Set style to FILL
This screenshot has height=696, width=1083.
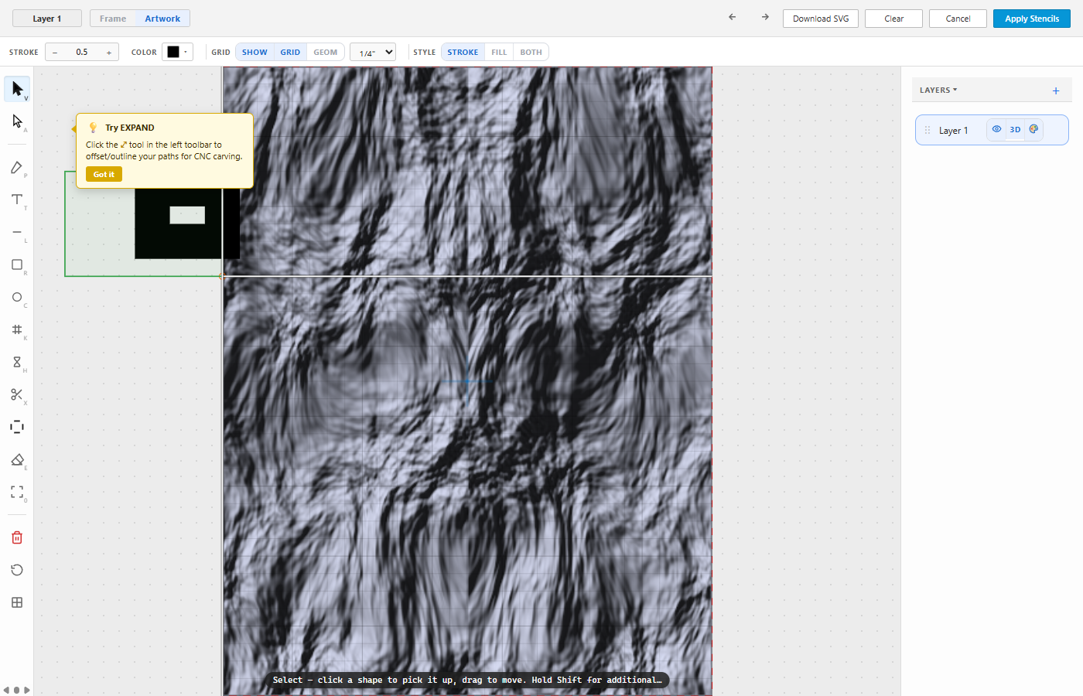[x=499, y=52]
